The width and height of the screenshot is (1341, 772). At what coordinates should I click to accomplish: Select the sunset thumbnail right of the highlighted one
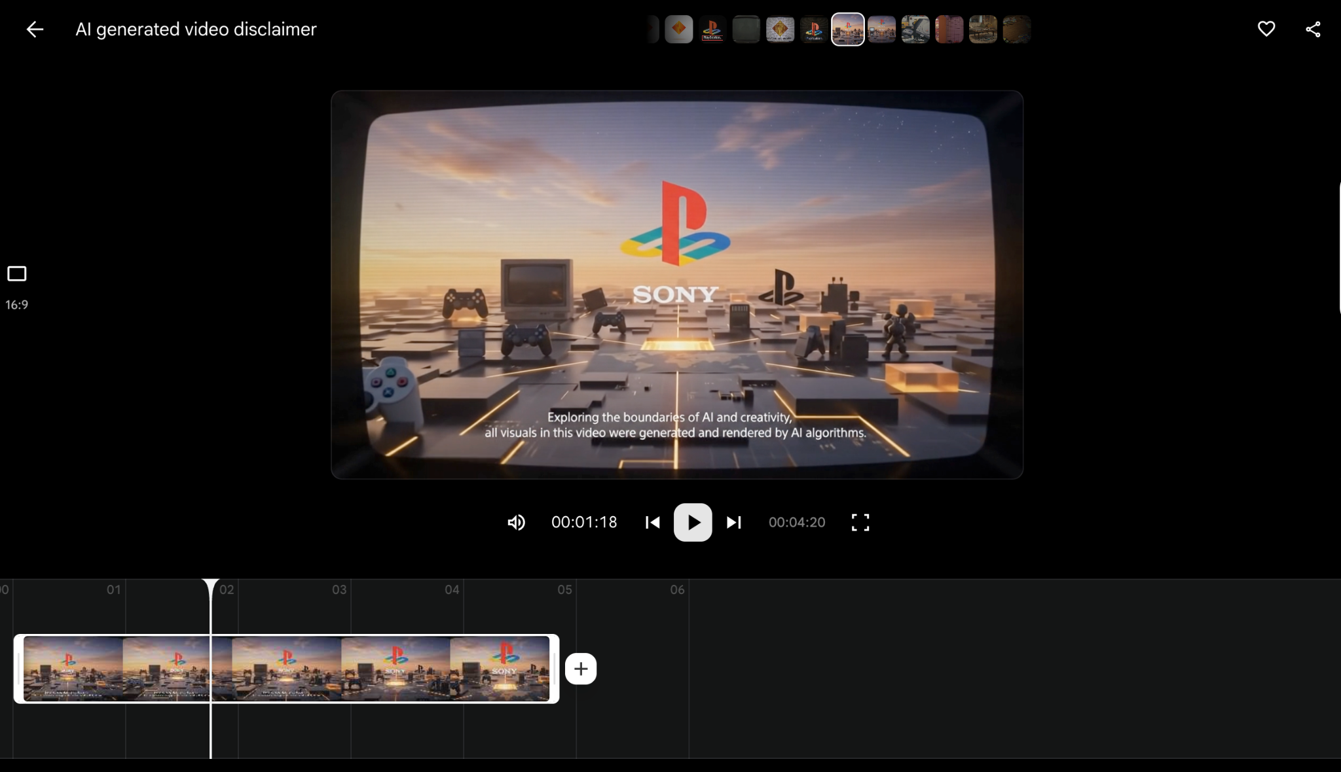point(882,29)
